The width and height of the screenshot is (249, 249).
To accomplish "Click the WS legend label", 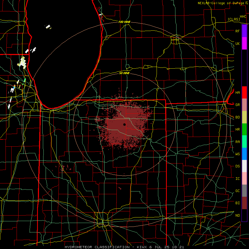I will pyautogui.click(x=237, y=154).
